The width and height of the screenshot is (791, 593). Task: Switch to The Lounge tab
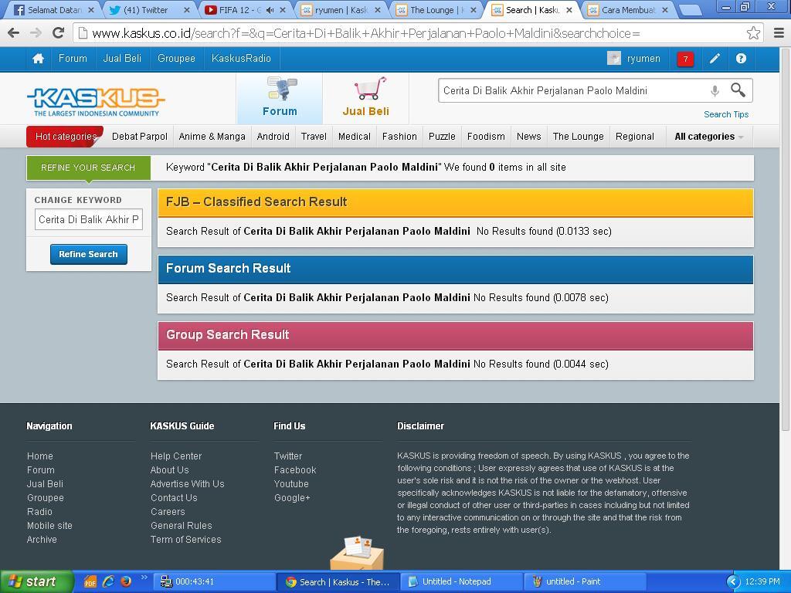point(436,10)
